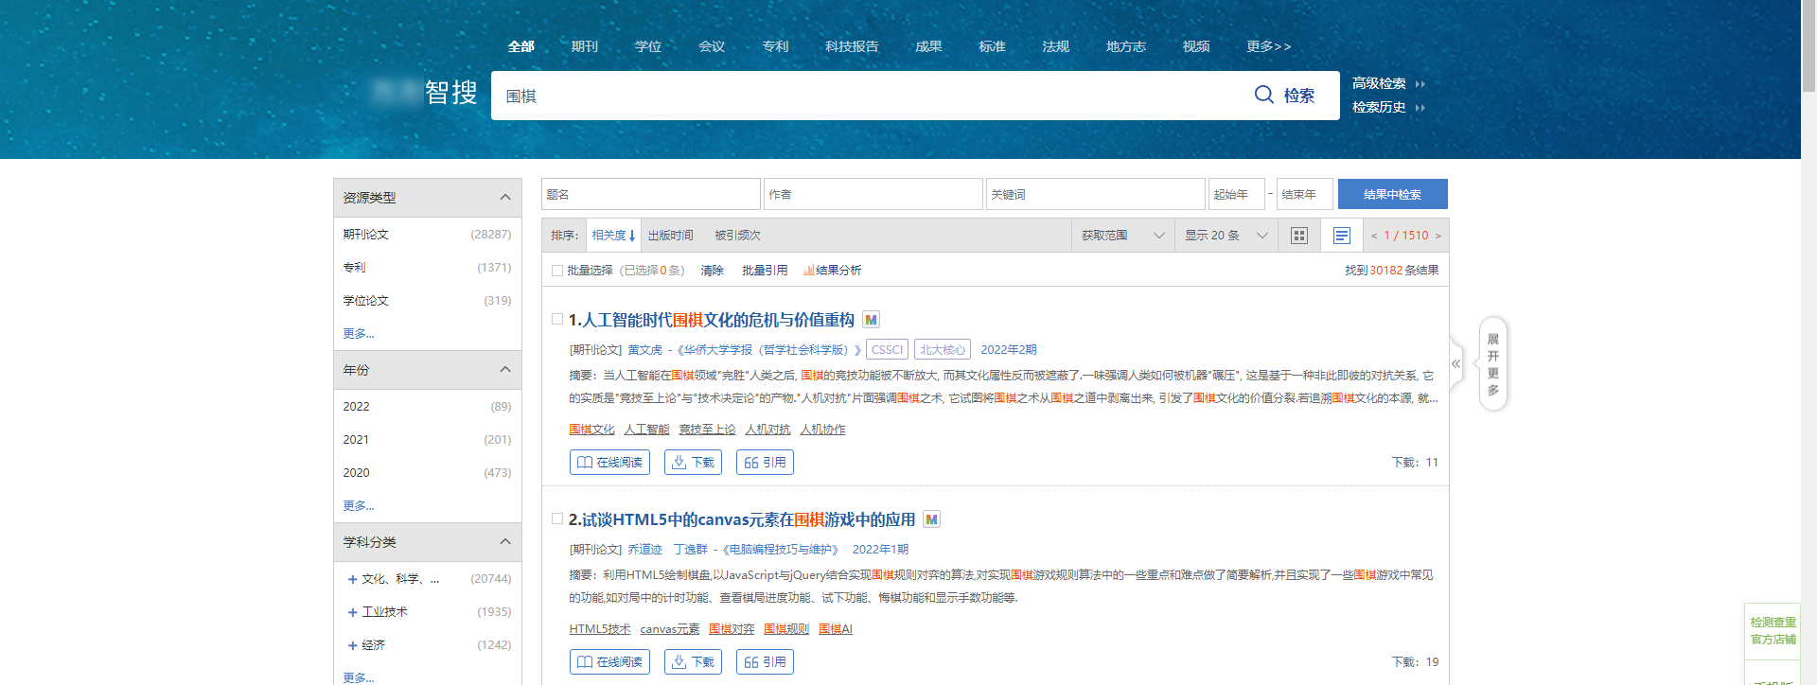Click the M badge on result 2
1817x685 pixels.
click(x=931, y=519)
